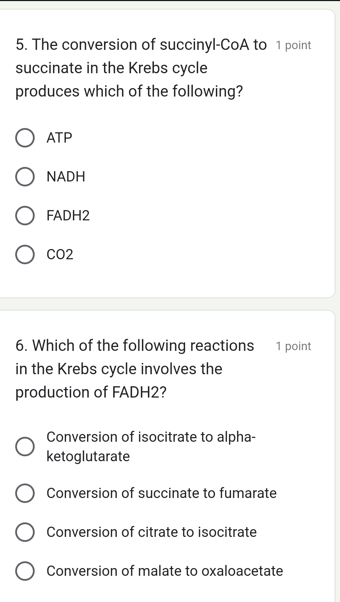Select conversion of citrate to isocitrate

[x=25, y=532]
